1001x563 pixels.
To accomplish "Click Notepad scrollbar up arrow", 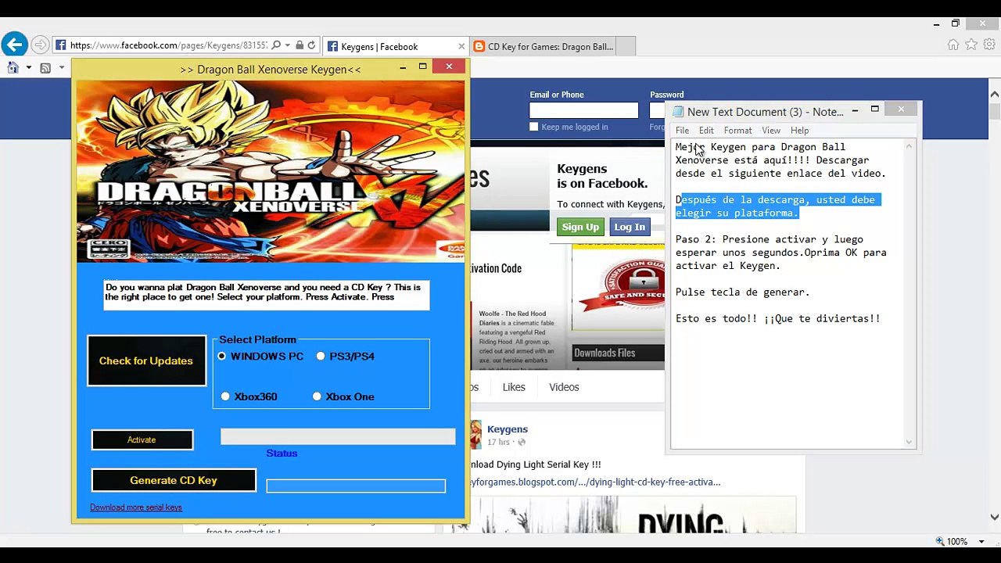I will [x=909, y=146].
